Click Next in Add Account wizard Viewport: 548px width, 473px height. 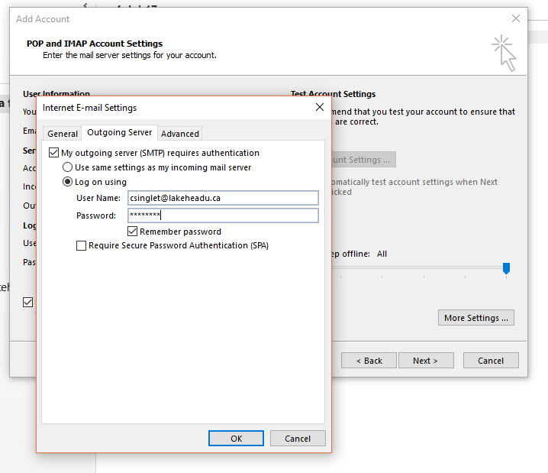coord(425,361)
